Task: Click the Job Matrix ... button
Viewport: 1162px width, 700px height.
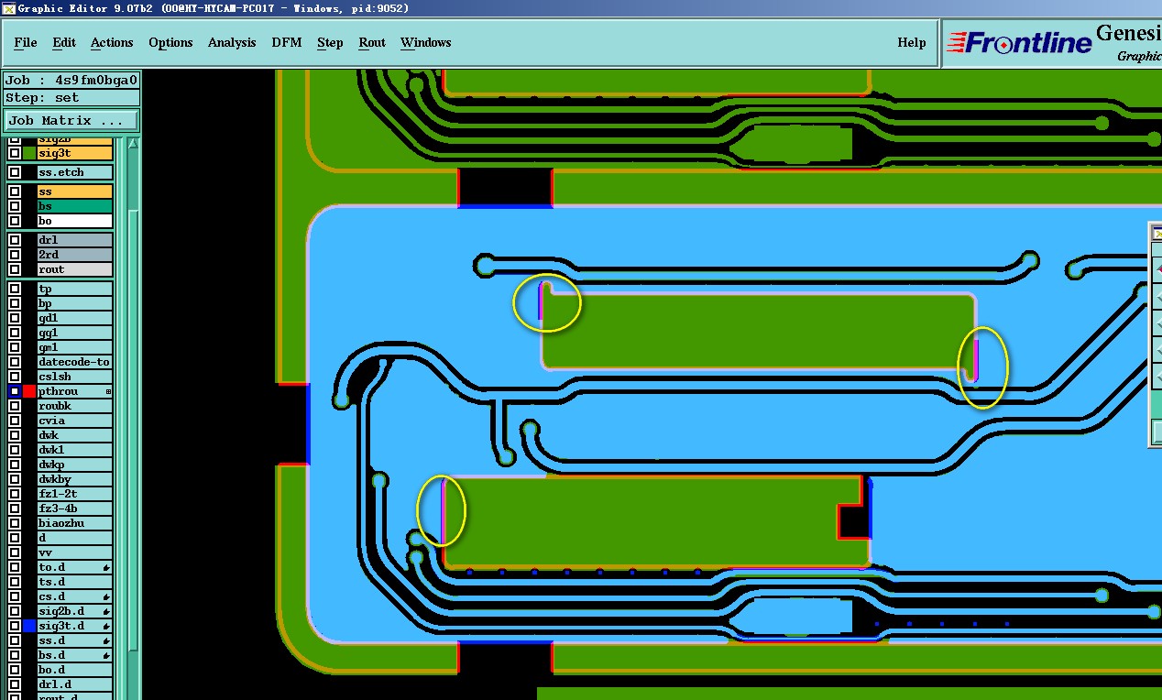Action: (71, 120)
